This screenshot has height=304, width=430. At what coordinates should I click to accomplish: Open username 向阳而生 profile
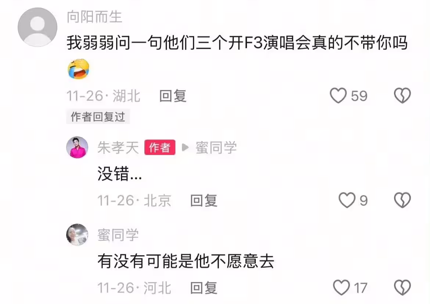(94, 17)
